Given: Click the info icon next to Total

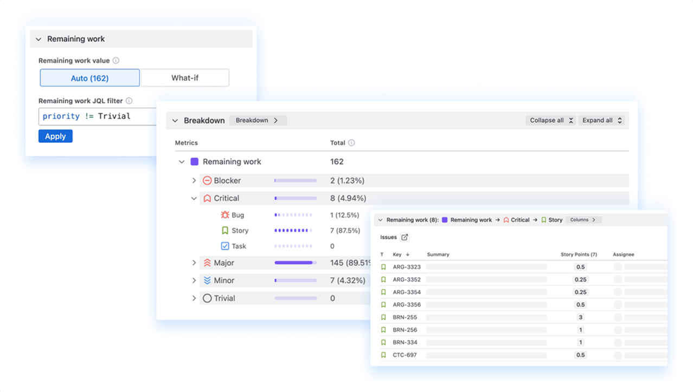Looking at the screenshot, I should click(x=351, y=143).
